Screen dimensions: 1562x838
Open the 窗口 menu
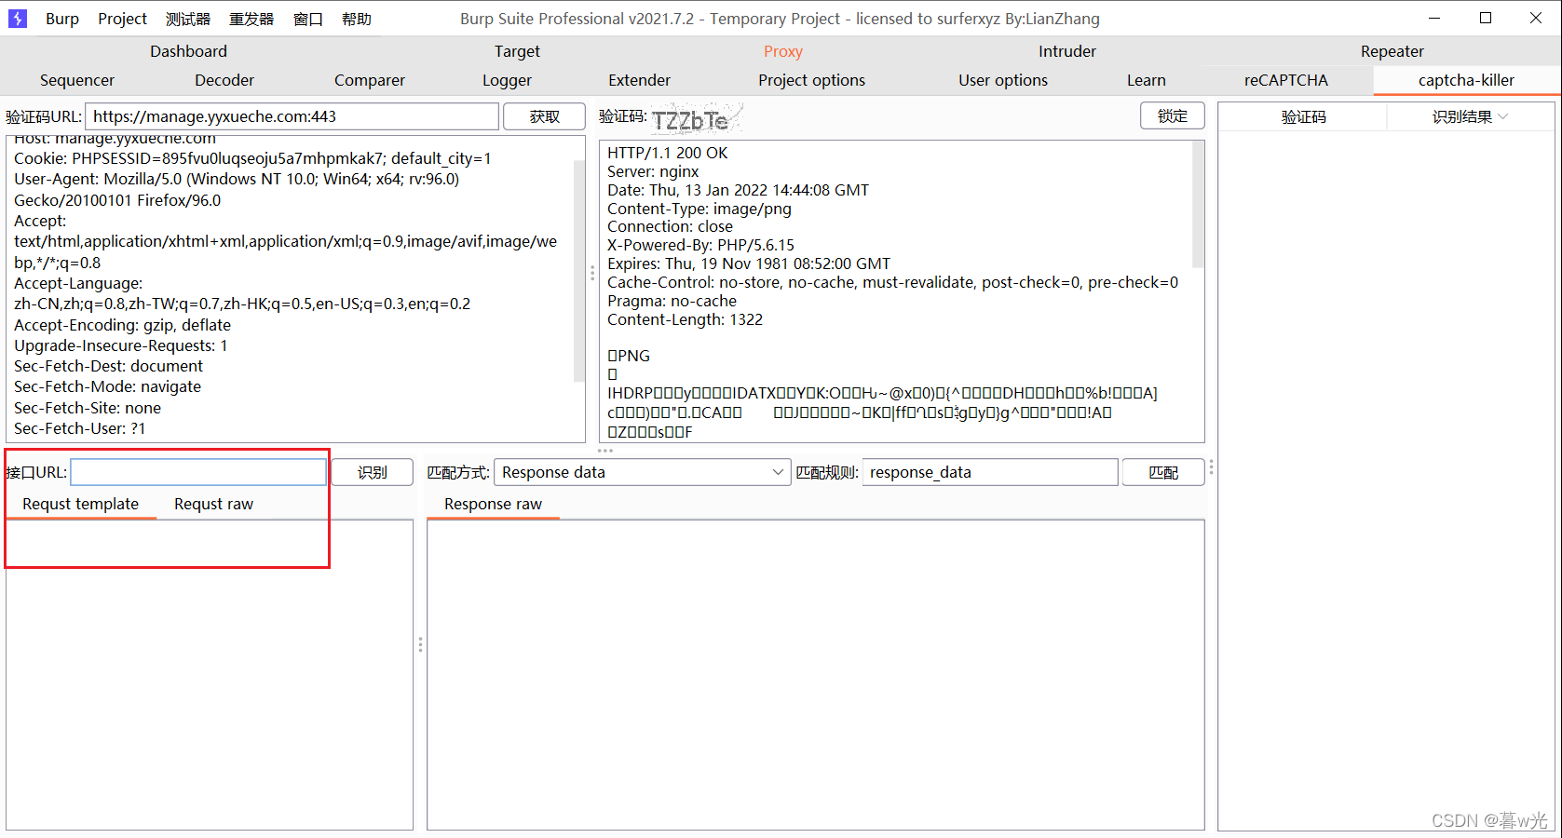coord(307,19)
